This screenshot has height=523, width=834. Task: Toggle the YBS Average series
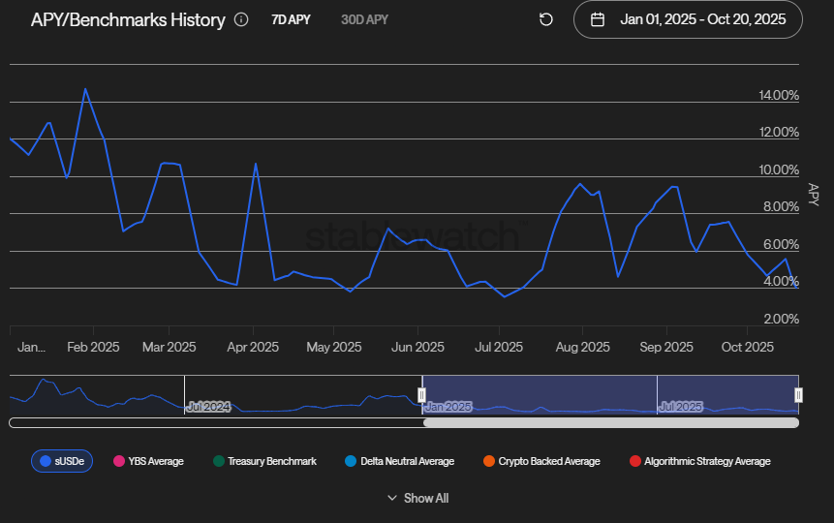click(x=148, y=461)
